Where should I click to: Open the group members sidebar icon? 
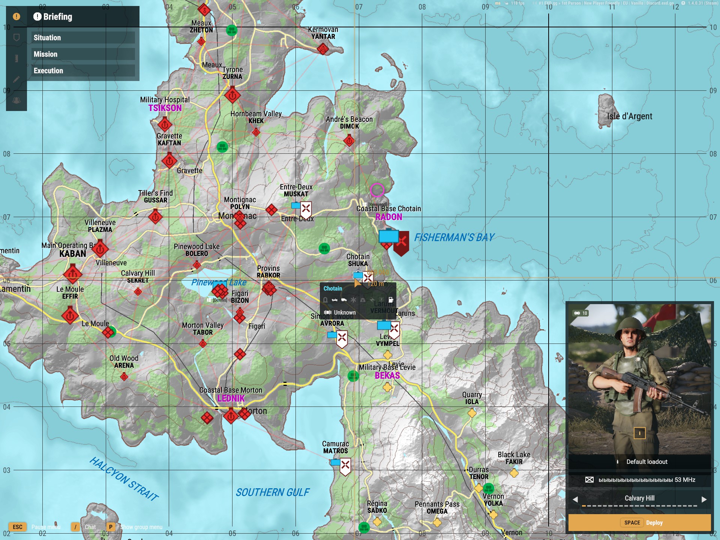(16, 100)
